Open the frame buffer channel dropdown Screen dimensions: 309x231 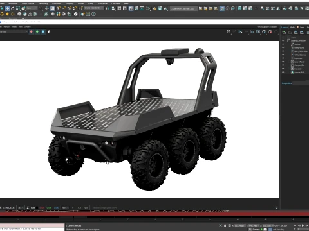tap(14, 31)
